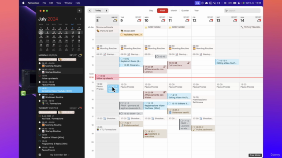The width and height of the screenshot is (282, 158).
Task: Check off Tuesday 10:45 Program task
Action: point(122,65)
